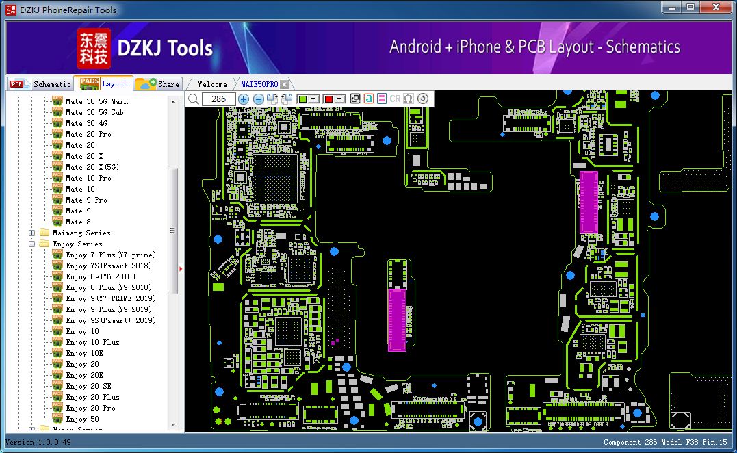The width and height of the screenshot is (737, 453).
Task: Open Enjoy 9 (Y7 PRIME 2019)
Action: click(111, 298)
